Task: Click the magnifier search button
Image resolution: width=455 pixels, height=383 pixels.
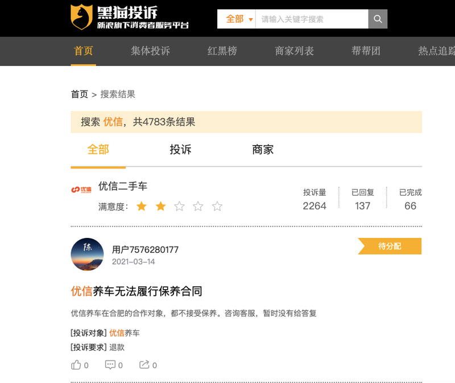Action: (x=378, y=19)
